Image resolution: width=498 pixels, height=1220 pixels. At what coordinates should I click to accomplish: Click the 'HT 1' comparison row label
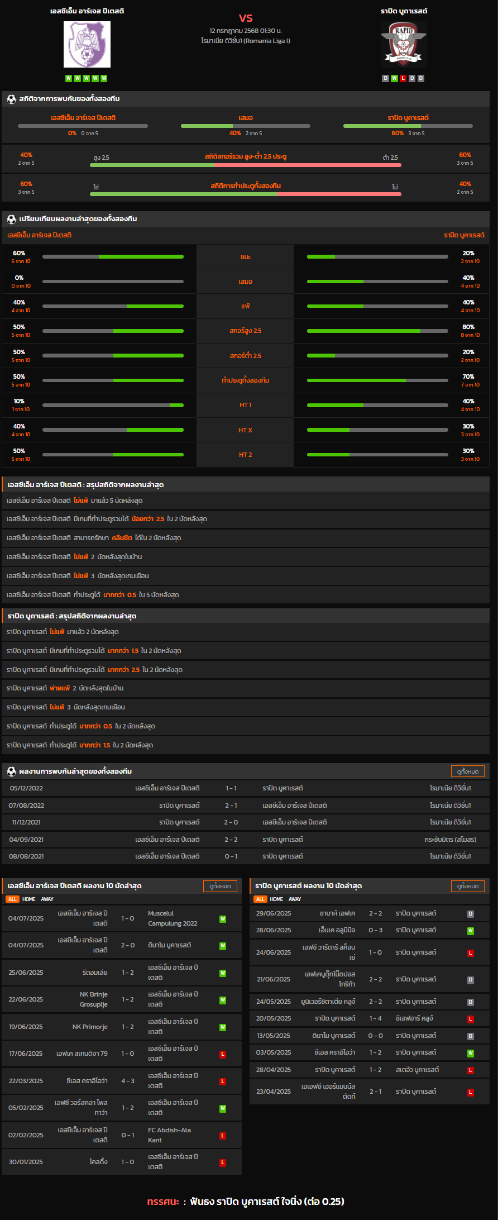pos(246,406)
